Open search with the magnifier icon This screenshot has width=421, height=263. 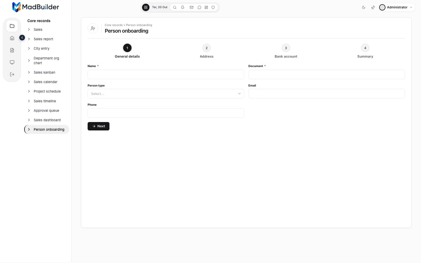175,7
